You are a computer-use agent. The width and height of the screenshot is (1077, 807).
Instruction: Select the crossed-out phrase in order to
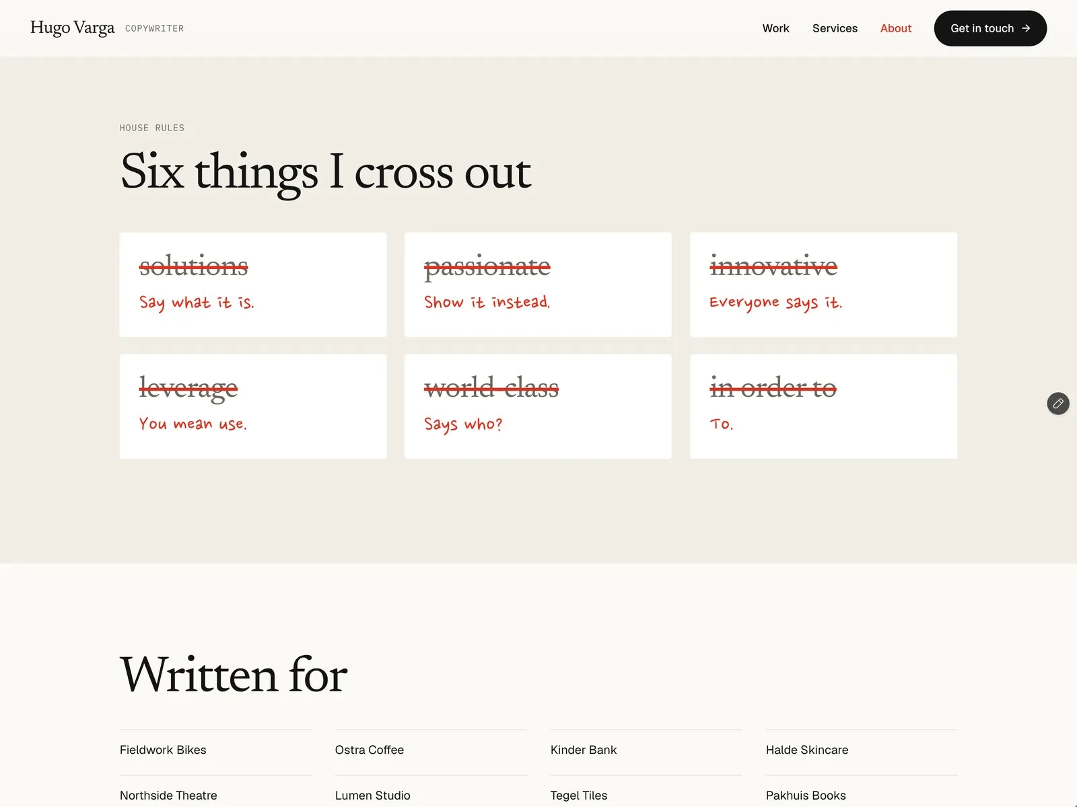pos(773,387)
